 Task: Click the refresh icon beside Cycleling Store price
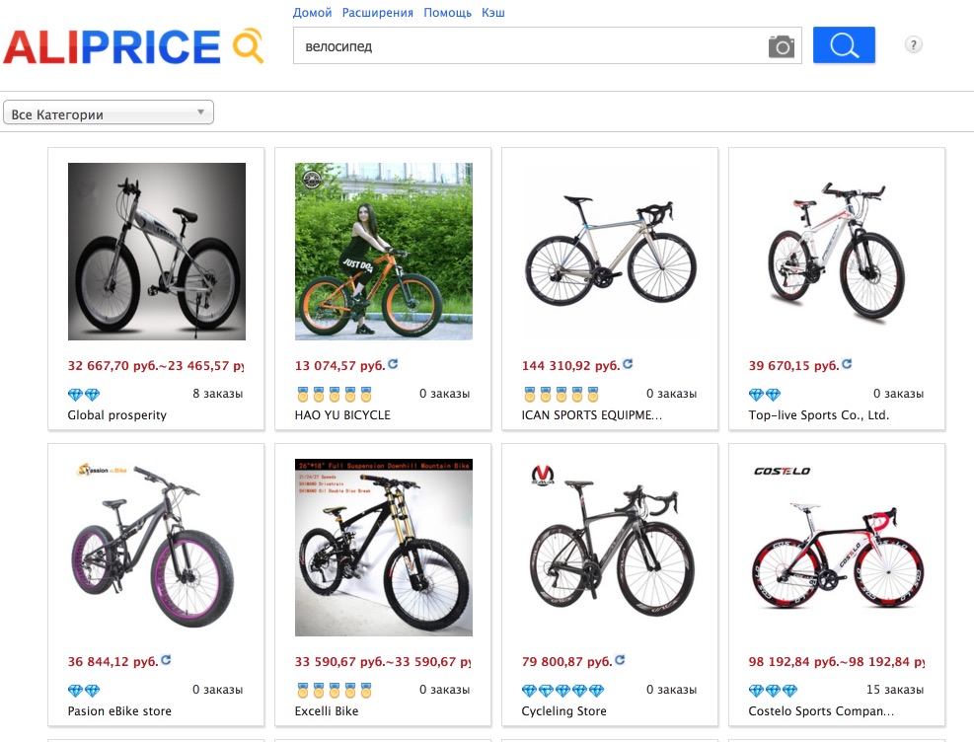click(620, 660)
